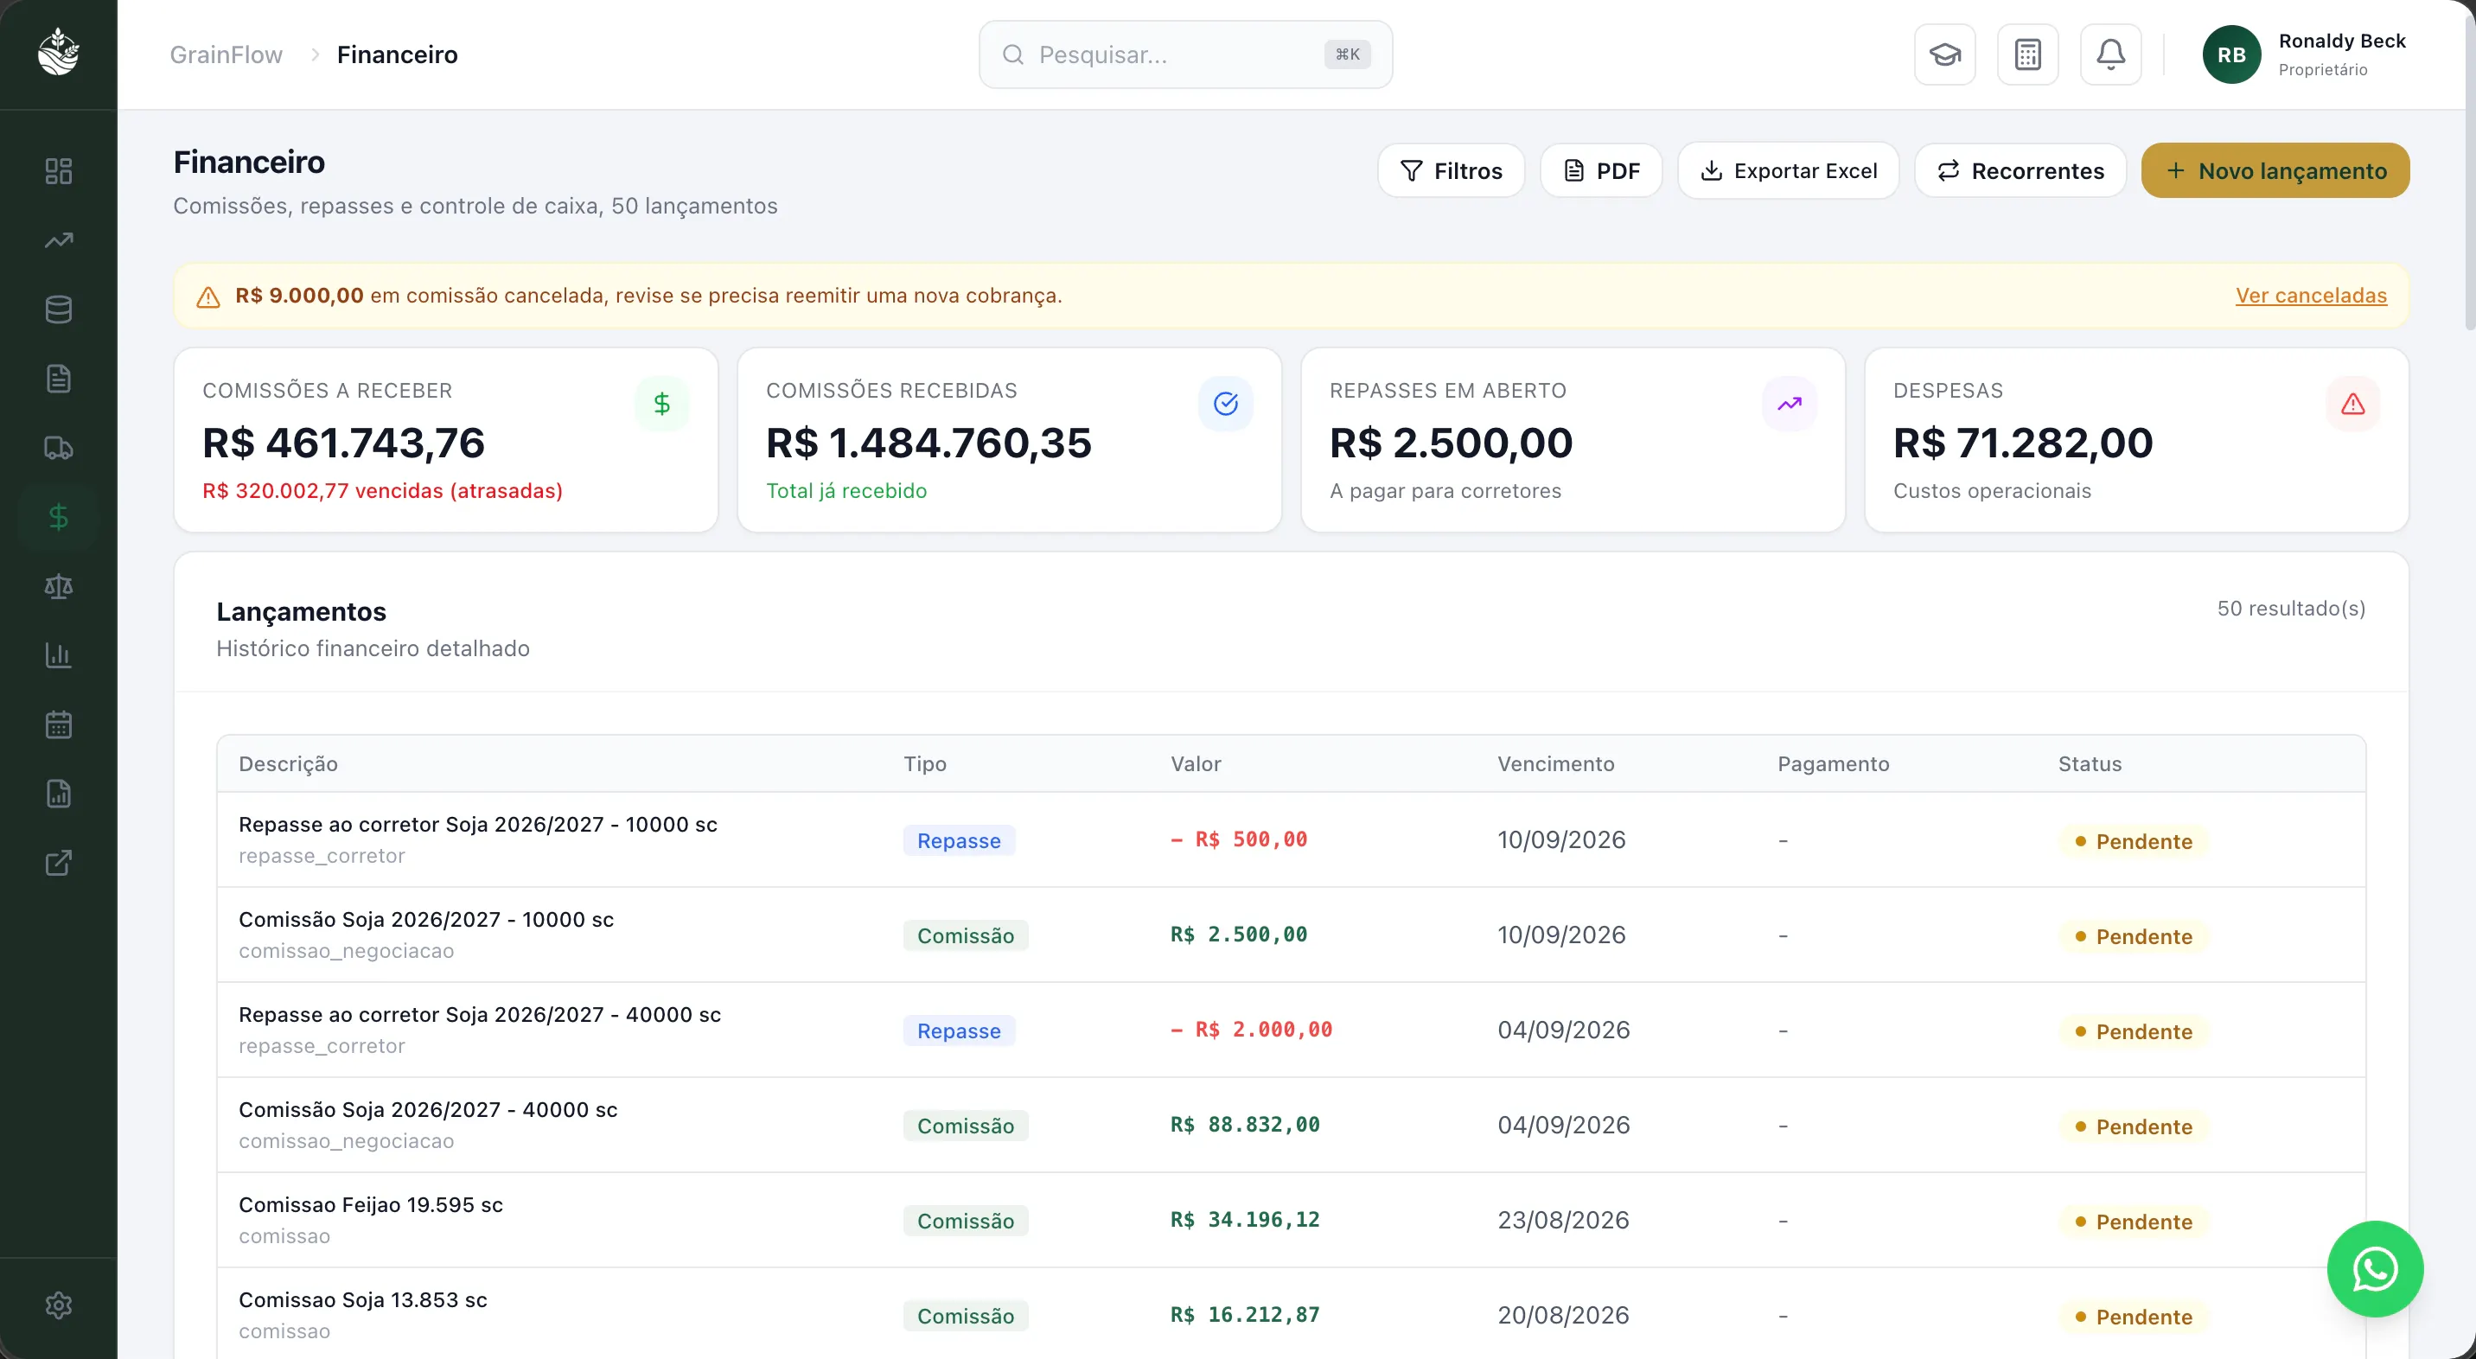Image resolution: width=2476 pixels, height=1359 pixels.
Task: Open Recorrentes button
Action: point(2020,171)
